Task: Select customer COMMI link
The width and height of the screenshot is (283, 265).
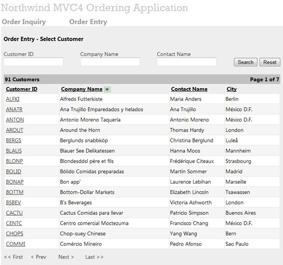Action: click(x=15, y=244)
